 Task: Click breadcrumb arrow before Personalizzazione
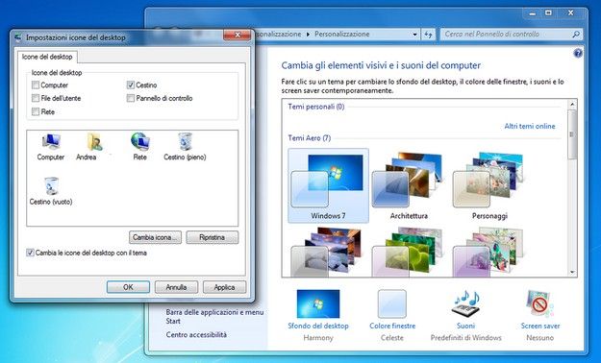pos(308,35)
